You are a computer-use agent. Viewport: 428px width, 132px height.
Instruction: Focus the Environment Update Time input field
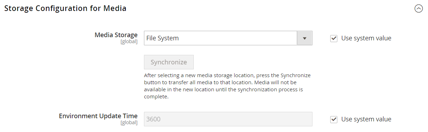(228, 119)
